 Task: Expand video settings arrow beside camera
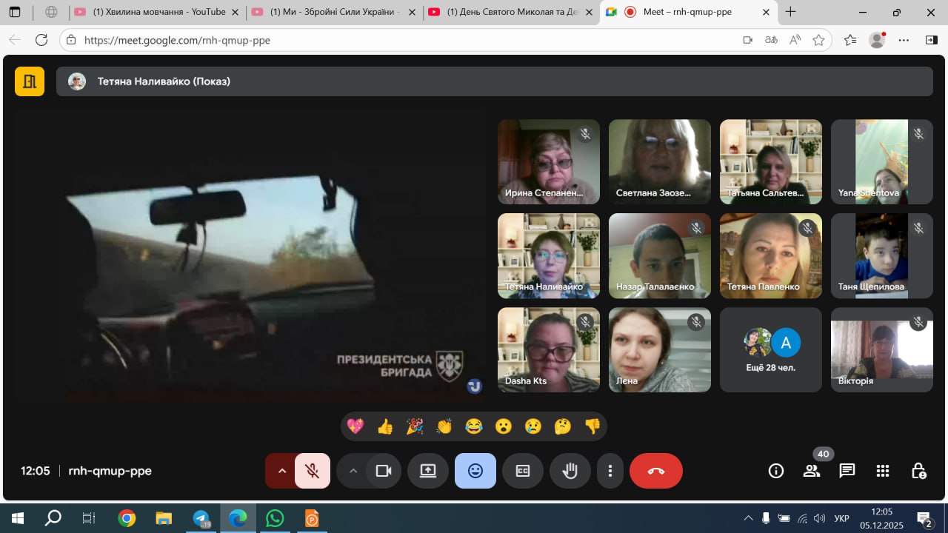click(353, 471)
